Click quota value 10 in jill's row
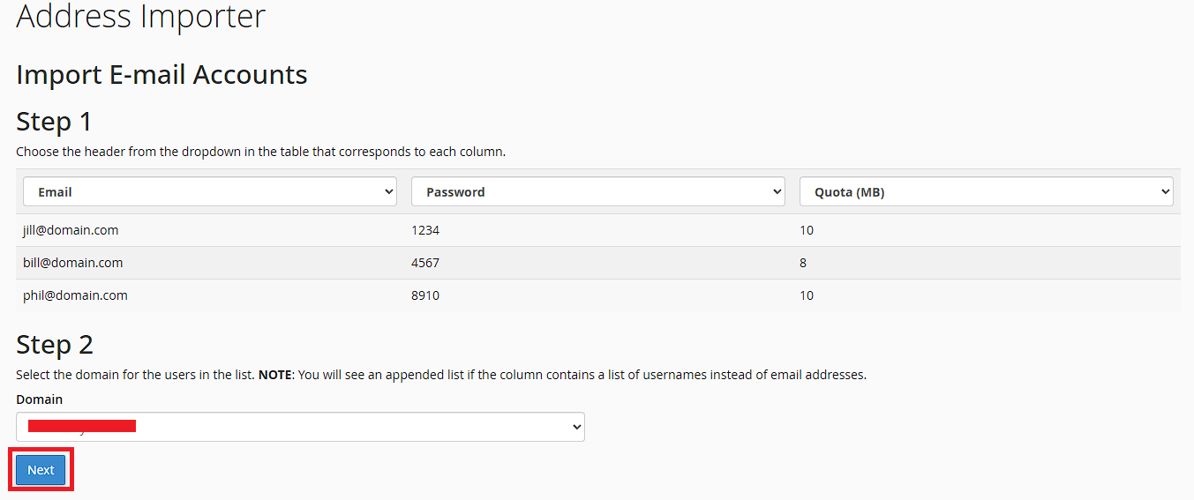This screenshot has width=1194, height=500. tap(807, 230)
